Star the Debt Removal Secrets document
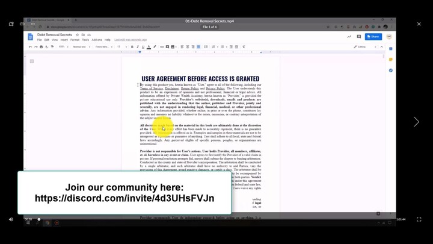 [77, 35]
